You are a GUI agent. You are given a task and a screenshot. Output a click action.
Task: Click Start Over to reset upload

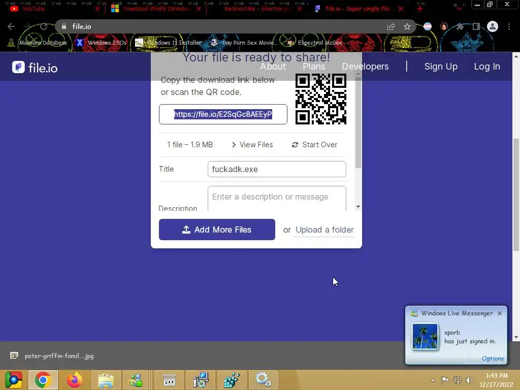tap(314, 145)
